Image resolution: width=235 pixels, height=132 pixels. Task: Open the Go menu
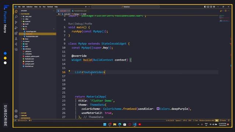pyautogui.click(x=40, y=7)
